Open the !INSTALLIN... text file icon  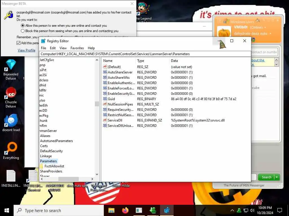coord(11,179)
